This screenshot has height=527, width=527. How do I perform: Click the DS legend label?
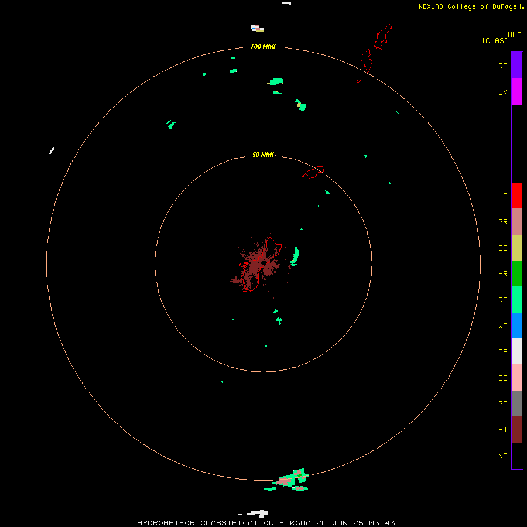502,351
